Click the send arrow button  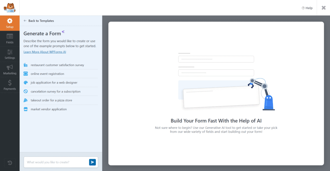click(92, 162)
